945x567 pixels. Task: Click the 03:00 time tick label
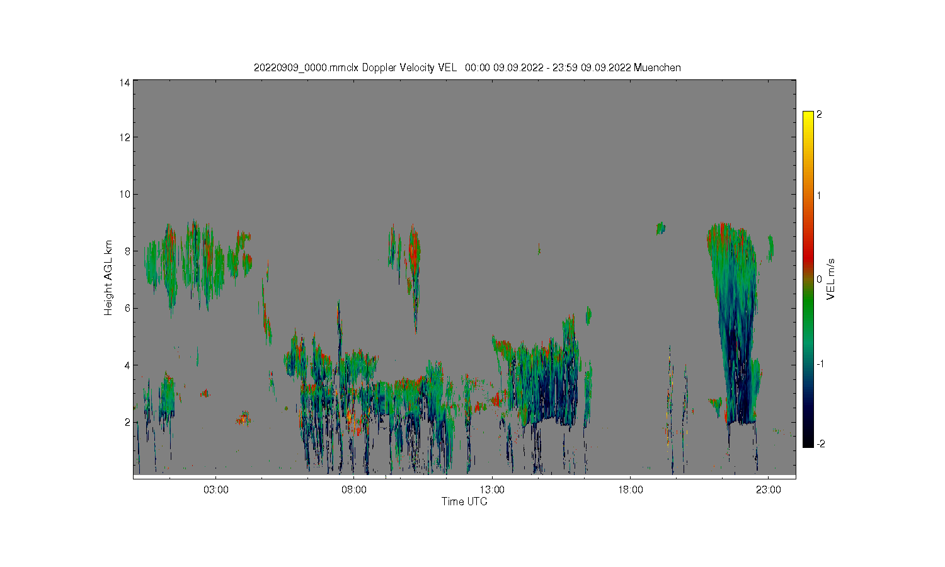click(x=216, y=490)
